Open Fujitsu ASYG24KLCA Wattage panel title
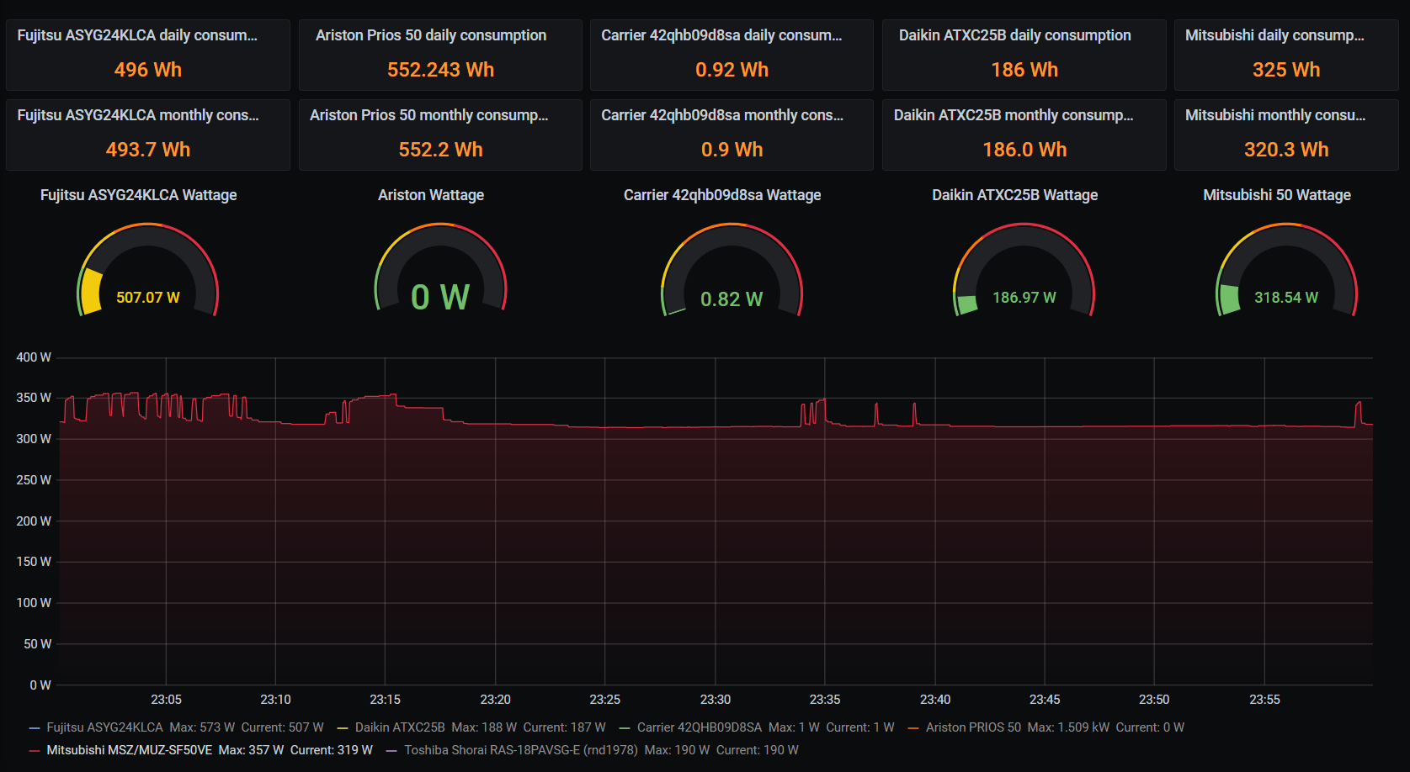The height and width of the screenshot is (772, 1410). pyautogui.click(x=139, y=195)
